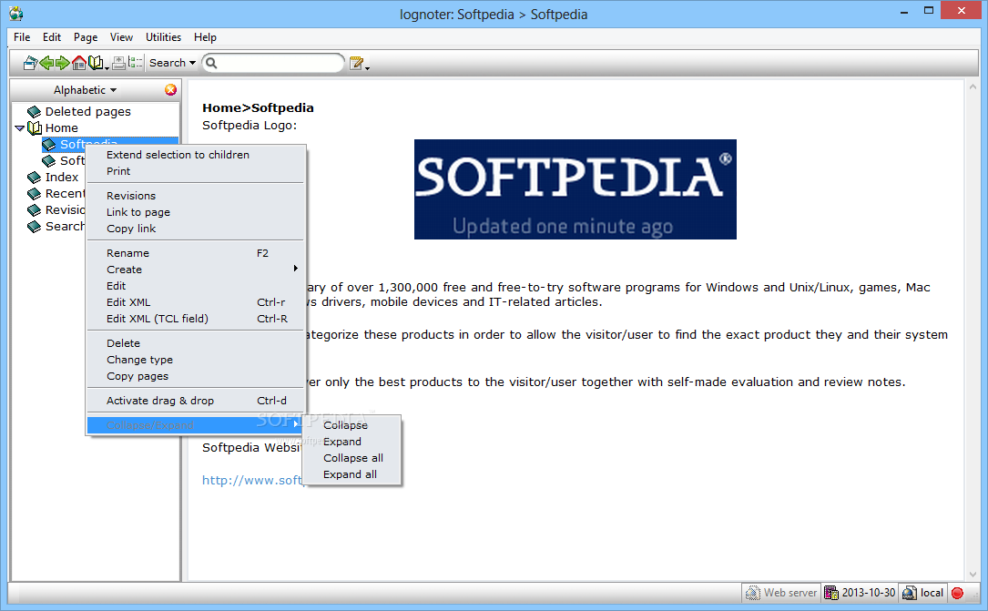The image size is (988, 611).
Task: Click the open book icon in the toolbar
Action: coord(95,63)
